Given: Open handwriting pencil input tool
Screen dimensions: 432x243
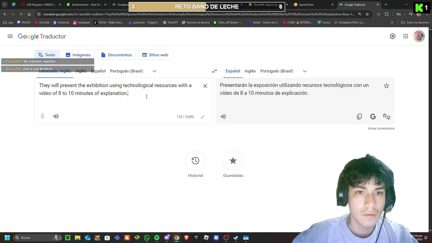Looking at the screenshot, I should [x=202, y=117].
